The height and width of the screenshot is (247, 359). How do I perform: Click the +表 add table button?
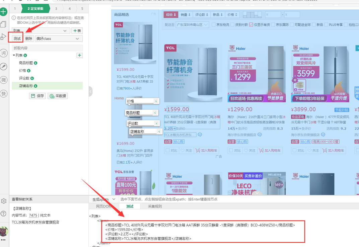77,31
